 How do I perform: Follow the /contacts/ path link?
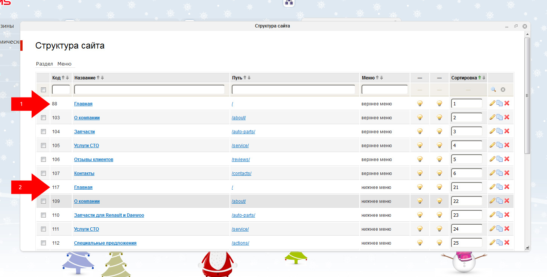[242, 174]
